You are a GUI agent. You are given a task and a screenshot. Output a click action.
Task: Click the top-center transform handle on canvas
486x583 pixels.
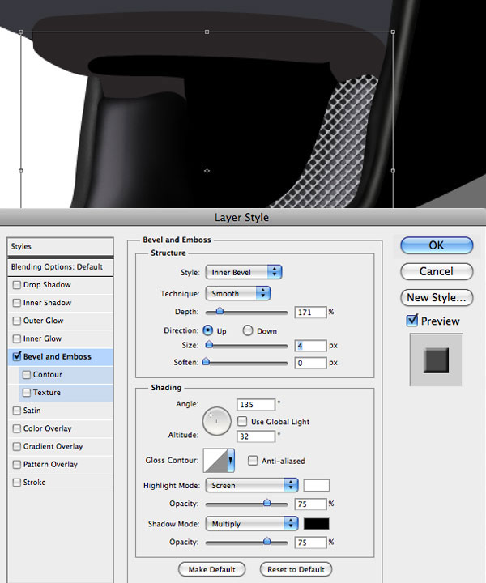(207, 32)
